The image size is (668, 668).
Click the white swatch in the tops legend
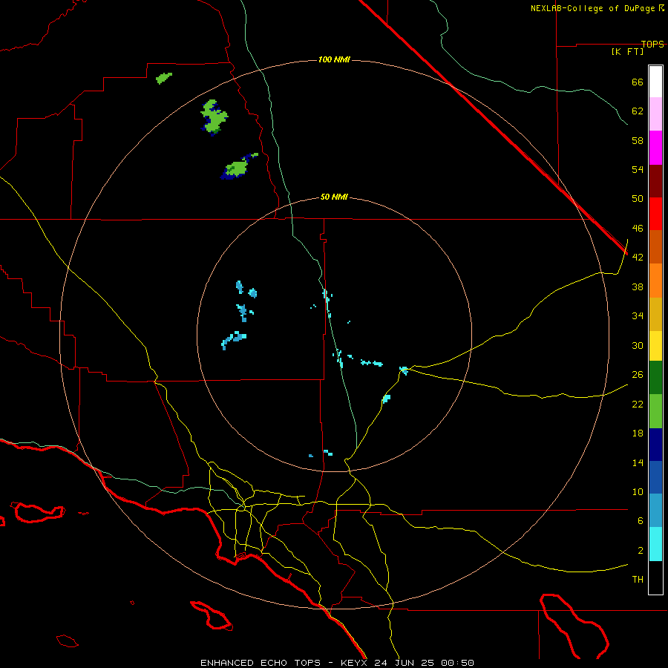coord(655,82)
